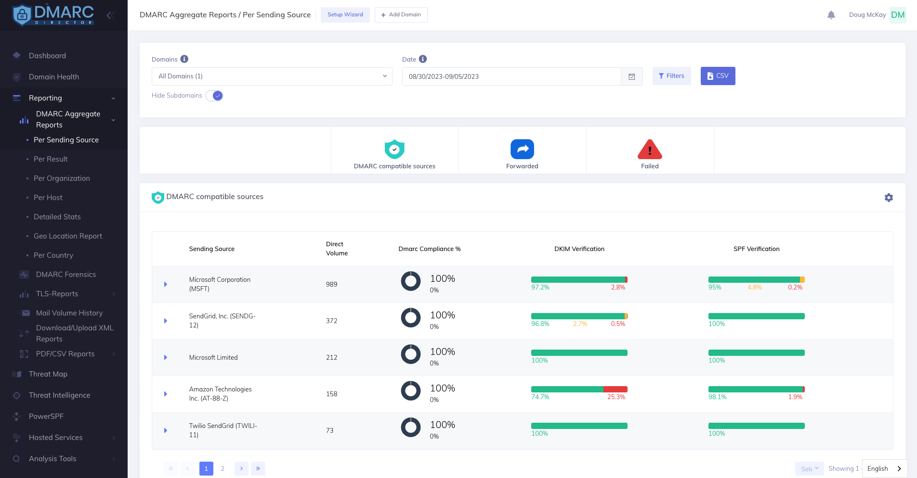Open the Filters button

pos(672,76)
